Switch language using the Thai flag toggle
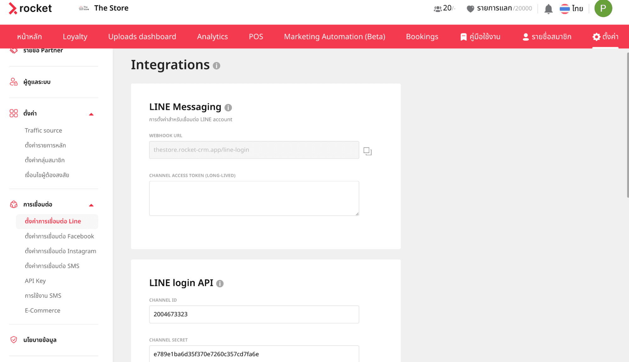Image resolution: width=629 pixels, height=362 pixels. [x=565, y=8]
